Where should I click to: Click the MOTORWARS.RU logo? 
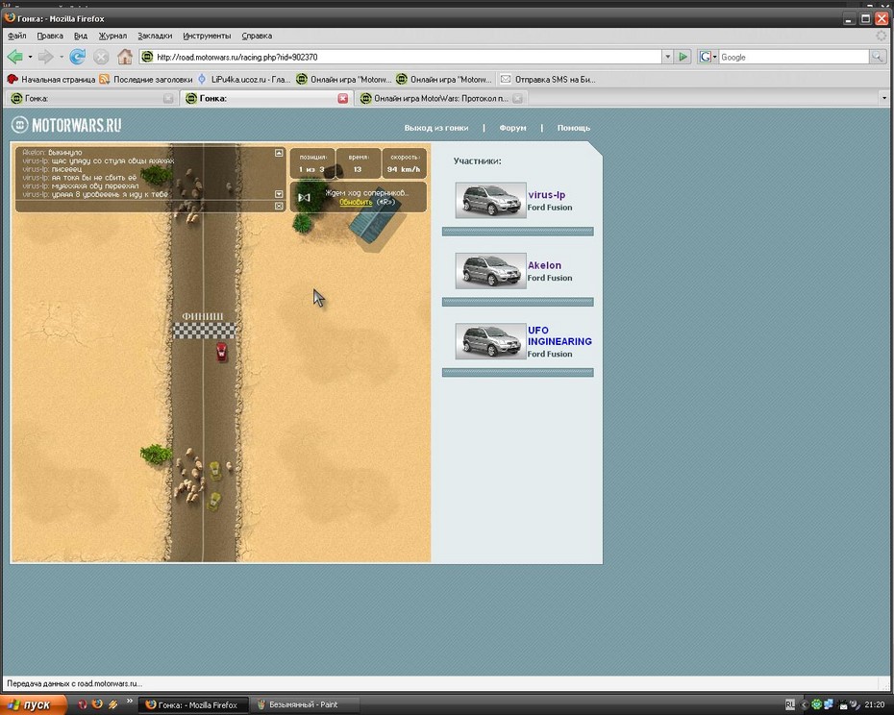66,125
